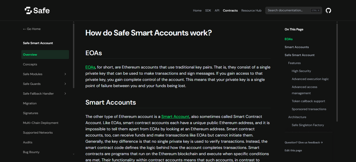Jump to Advanced execution logic section

pyautogui.click(x=310, y=79)
